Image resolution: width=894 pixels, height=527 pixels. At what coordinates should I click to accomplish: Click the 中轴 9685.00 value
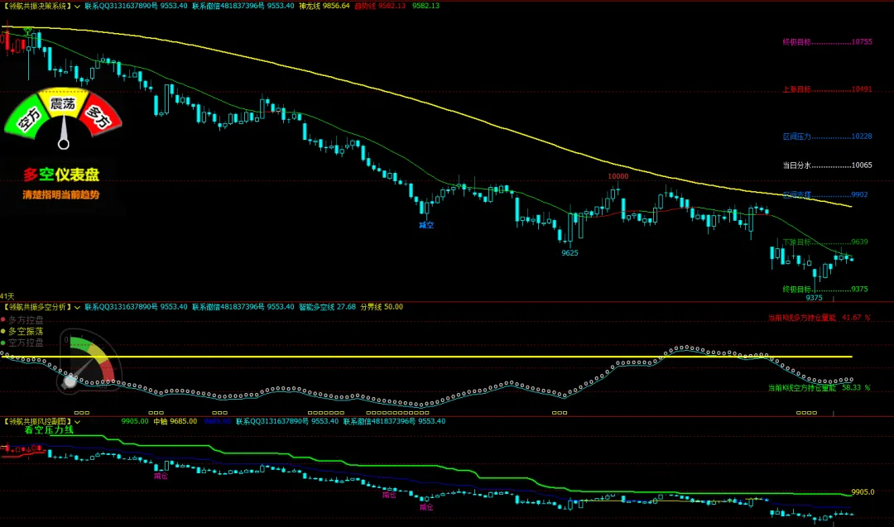coord(175,422)
